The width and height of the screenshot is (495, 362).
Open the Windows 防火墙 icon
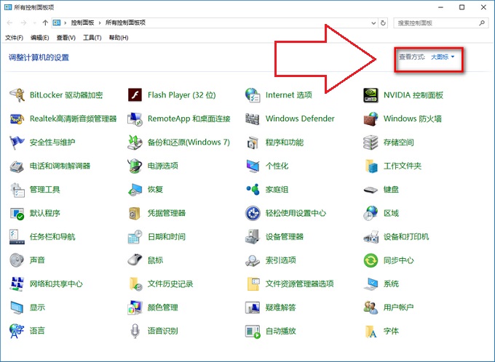pyautogui.click(x=371, y=118)
